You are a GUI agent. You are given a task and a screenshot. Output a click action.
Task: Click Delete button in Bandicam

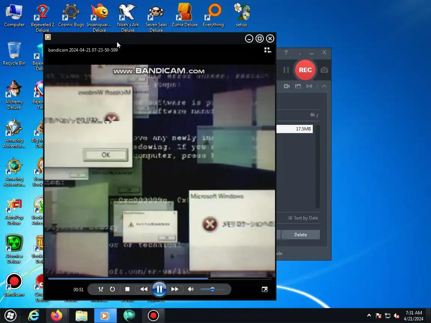[x=300, y=234]
